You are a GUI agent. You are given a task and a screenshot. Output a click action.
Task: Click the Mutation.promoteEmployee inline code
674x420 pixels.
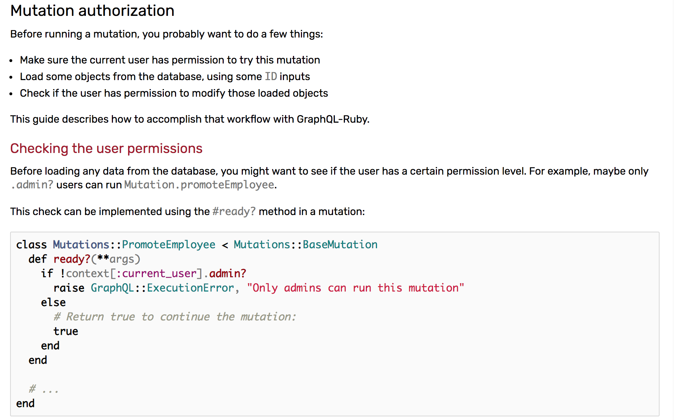coord(199,185)
